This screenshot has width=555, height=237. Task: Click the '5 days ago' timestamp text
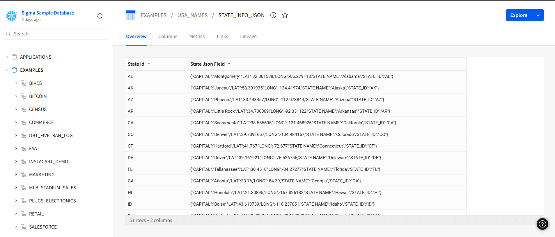pyautogui.click(x=31, y=19)
